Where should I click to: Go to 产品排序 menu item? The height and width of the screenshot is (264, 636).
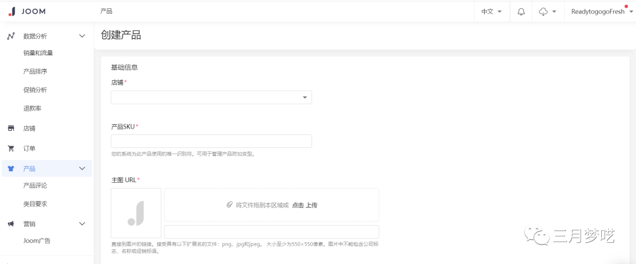(x=35, y=71)
